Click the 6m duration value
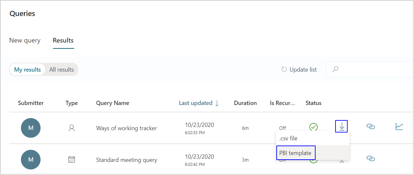Image resolution: width=414 pixels, height=175 pixels. (245, 128)
